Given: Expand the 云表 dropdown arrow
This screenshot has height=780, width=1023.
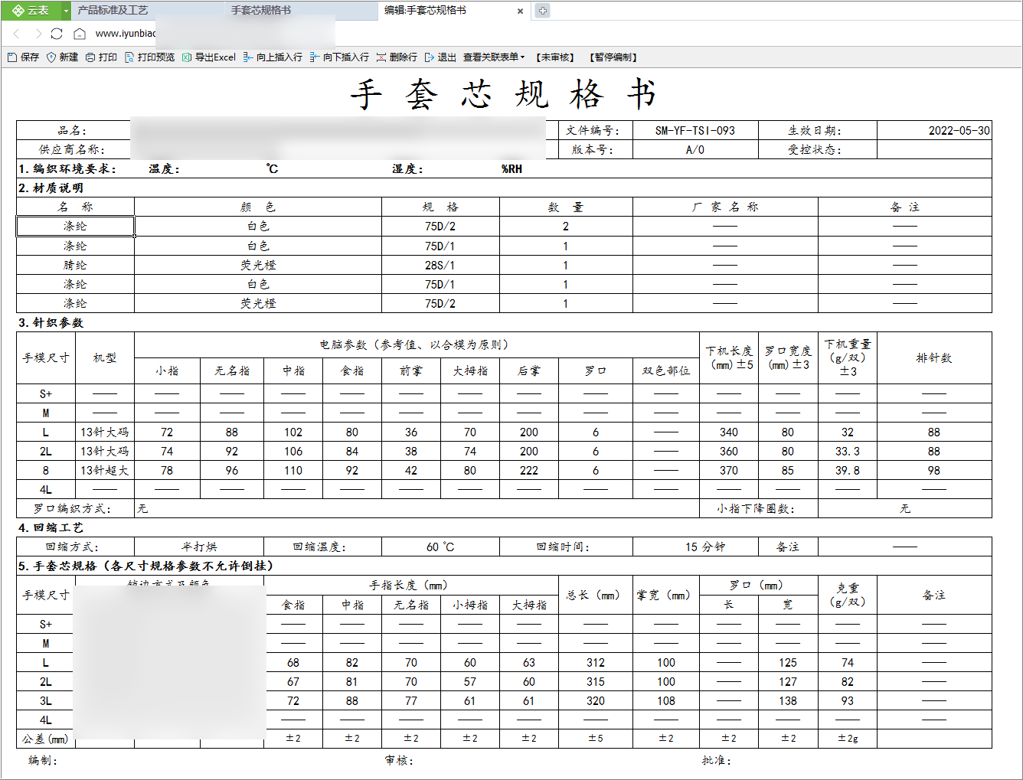Looking at the screenshot, I should (x=66, y=10).
